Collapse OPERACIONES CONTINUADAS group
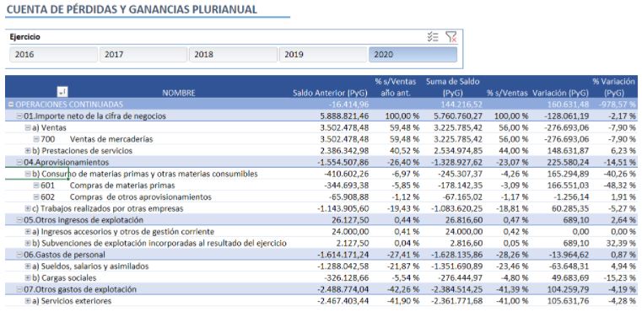Viewport: 642px width, 312px height. click(12, 105)
